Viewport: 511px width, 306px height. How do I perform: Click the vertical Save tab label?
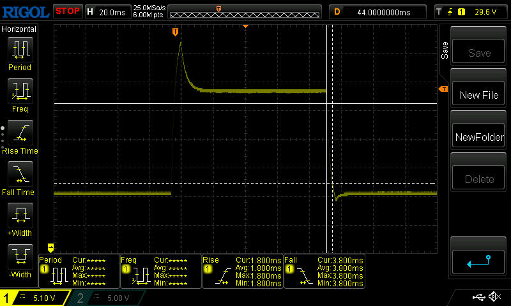point(445,50)
